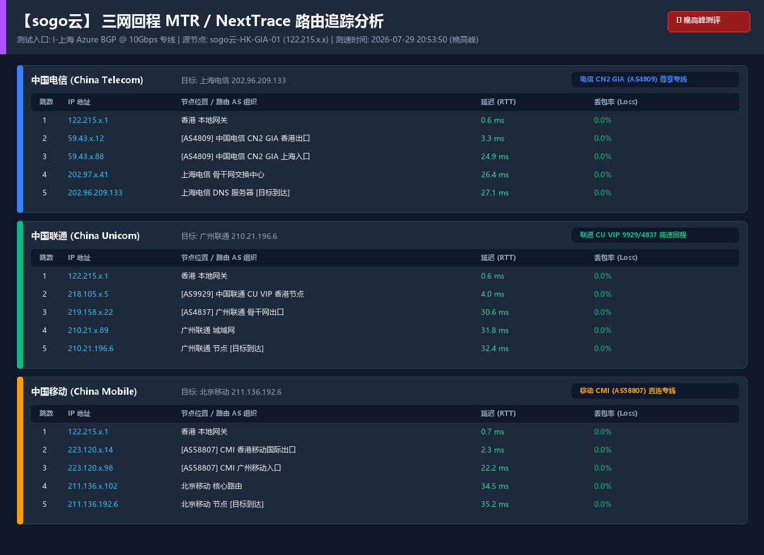Click the 电信 CN2 GIA (AS4809) 尊享专线 tag
764x555 pixels.
pyautogui.click(x=655, y=79)
